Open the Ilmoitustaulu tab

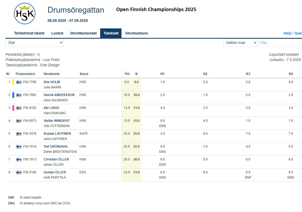point(137,33)
